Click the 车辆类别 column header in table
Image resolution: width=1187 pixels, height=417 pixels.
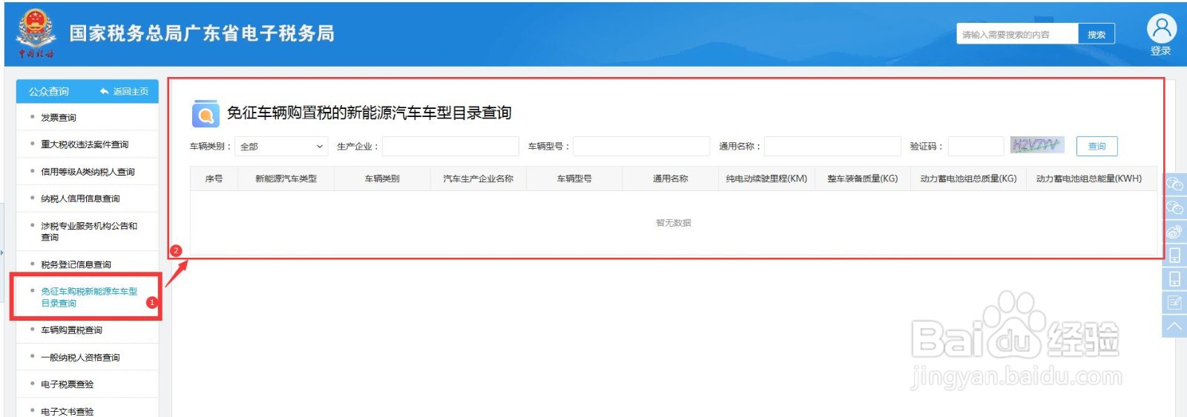[x=382, y=179]
